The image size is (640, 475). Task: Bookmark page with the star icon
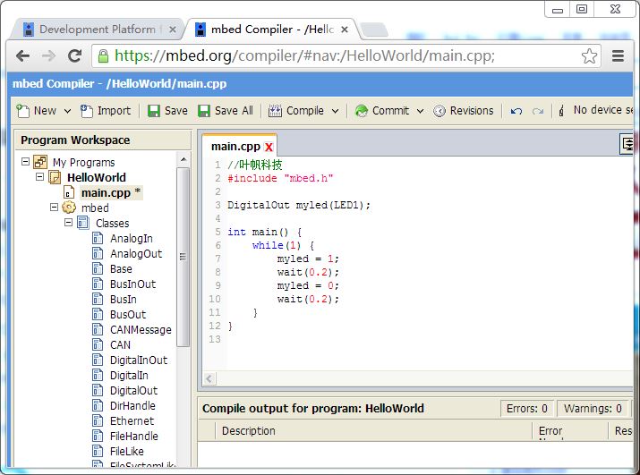pyautogui.click(x=589, y=55)
